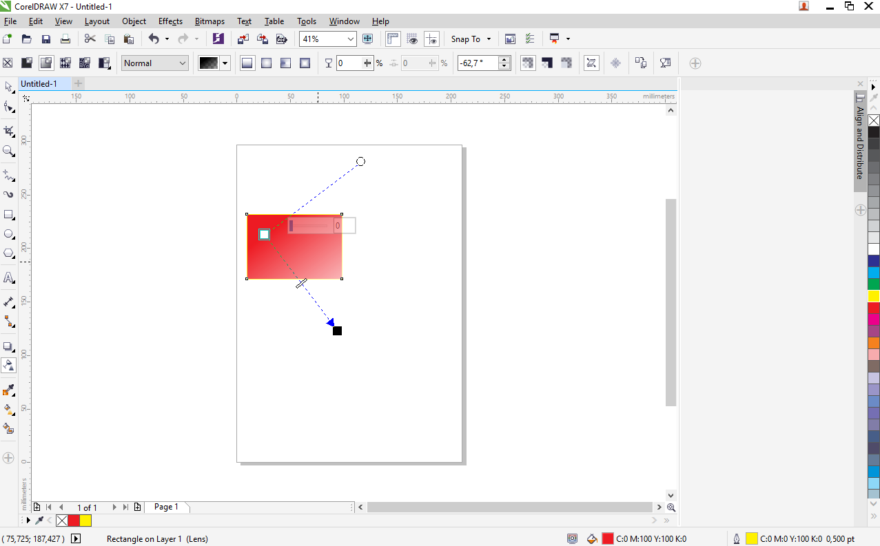Switch to Untitled-1 document tab

click(39, 83)
